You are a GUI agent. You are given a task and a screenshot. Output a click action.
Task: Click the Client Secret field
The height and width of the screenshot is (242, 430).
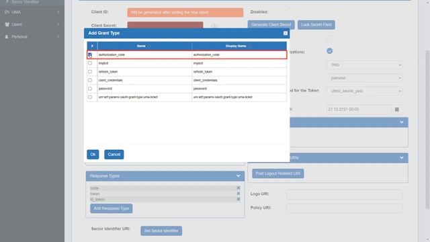pos(165,25)
